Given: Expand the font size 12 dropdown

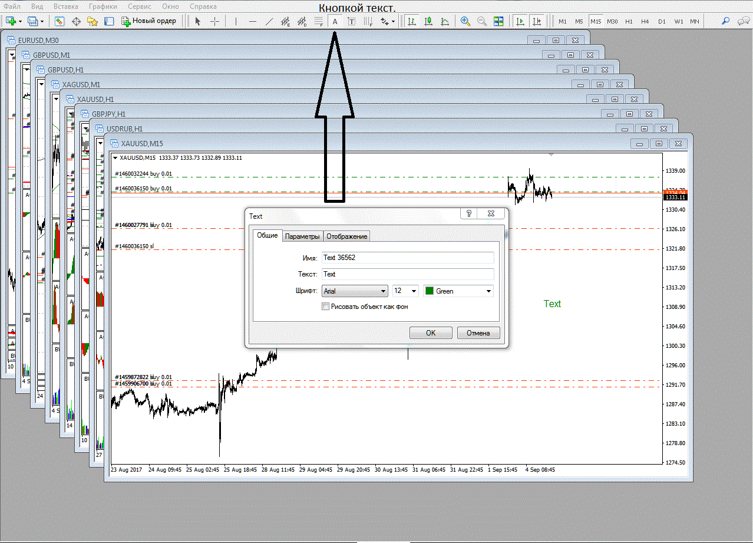Looking at the screenshot, I should coord(405,291).
